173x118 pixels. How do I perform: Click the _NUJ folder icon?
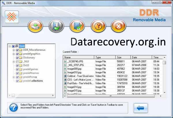click(21, 61)
